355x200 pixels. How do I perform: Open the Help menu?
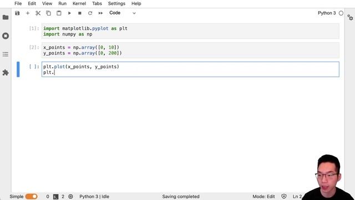tap(136, 4)
